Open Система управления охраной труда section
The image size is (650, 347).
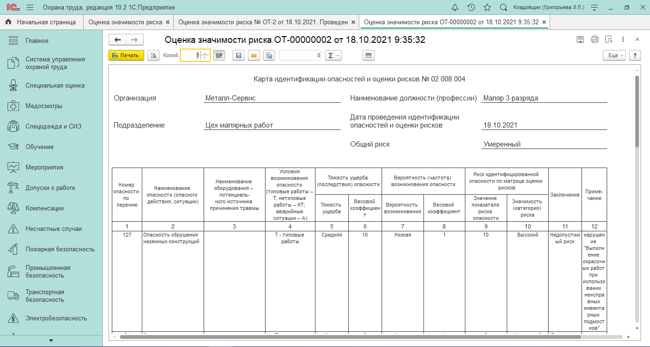pyautogui.click(x=51, y=63)
